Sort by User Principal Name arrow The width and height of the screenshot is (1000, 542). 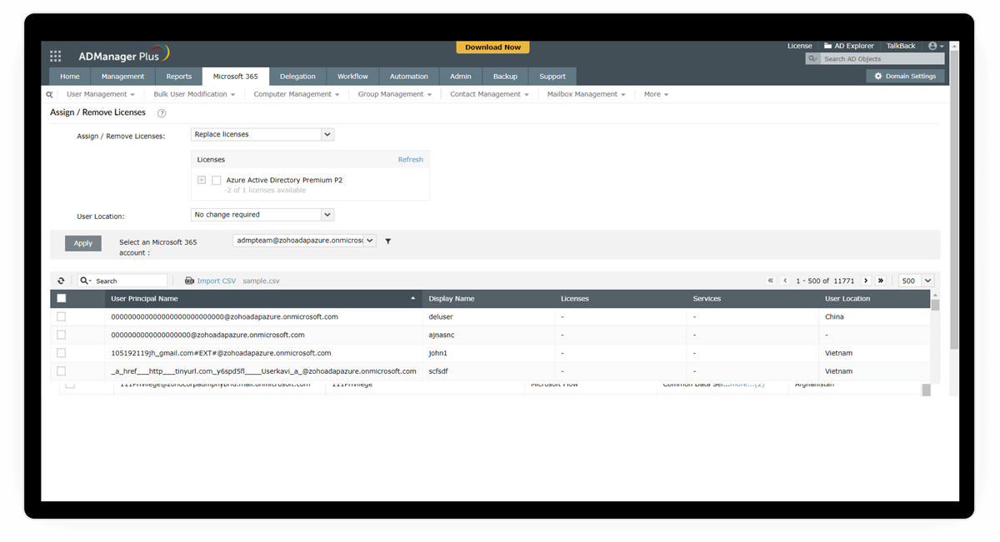(413, 299)
